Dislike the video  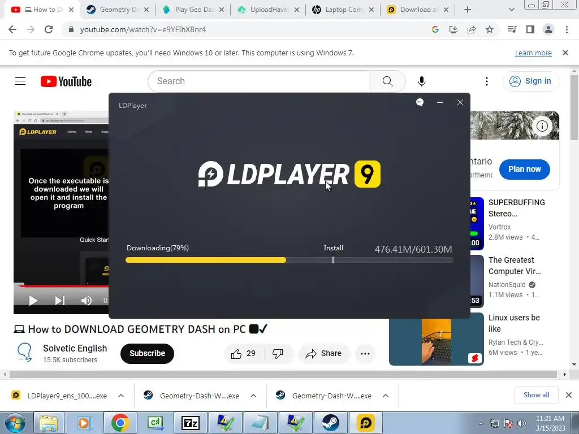click(x=278, y=354)
